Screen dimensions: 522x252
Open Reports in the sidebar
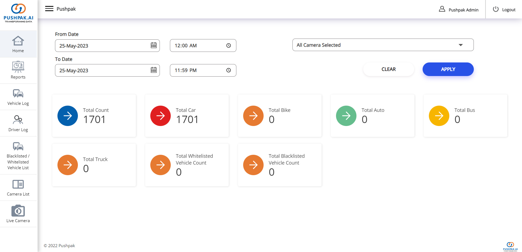(x=18, y=70)
